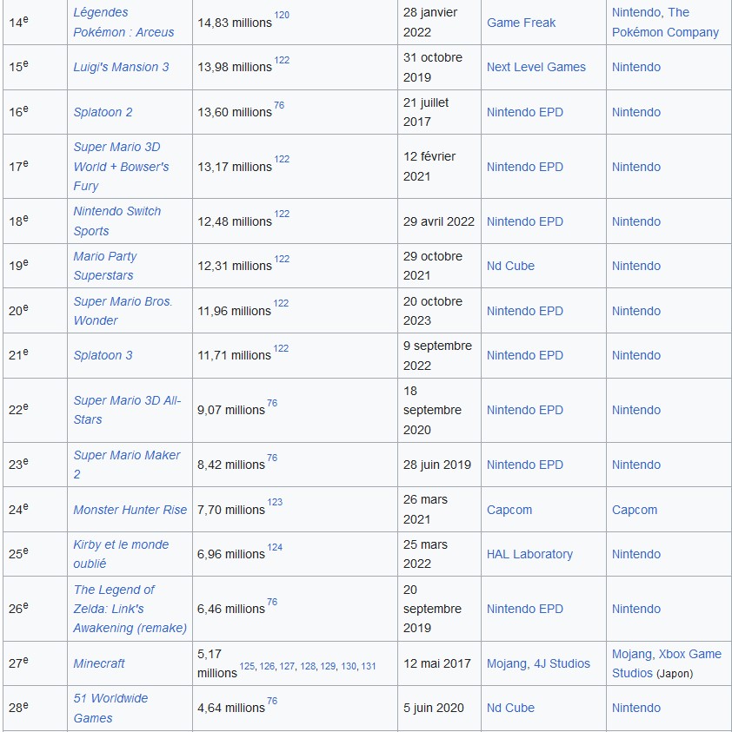Select the '12,31 millions' sales value

click(235, 266)
